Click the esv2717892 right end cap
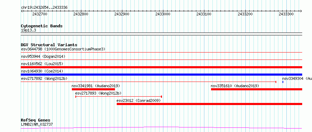The width and height of the screenshot is (312, 132). click(276, 82)
